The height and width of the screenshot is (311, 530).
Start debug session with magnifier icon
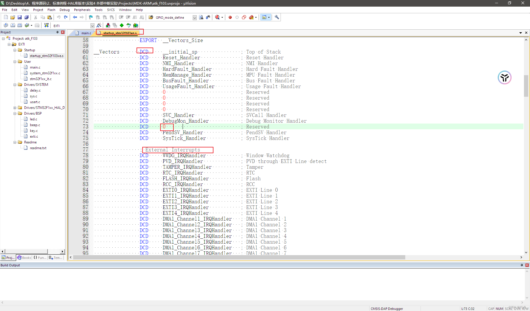(217, 17)
